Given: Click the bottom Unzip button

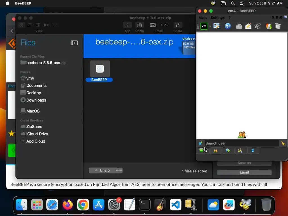Looking at the screenshot, I should pos(102,170).
